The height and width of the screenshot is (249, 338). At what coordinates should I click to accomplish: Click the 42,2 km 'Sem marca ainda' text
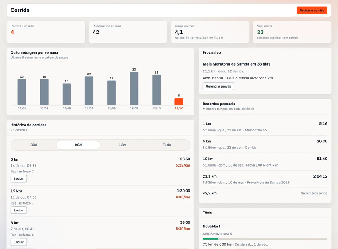pyautogui.click(x=314, y=193)
